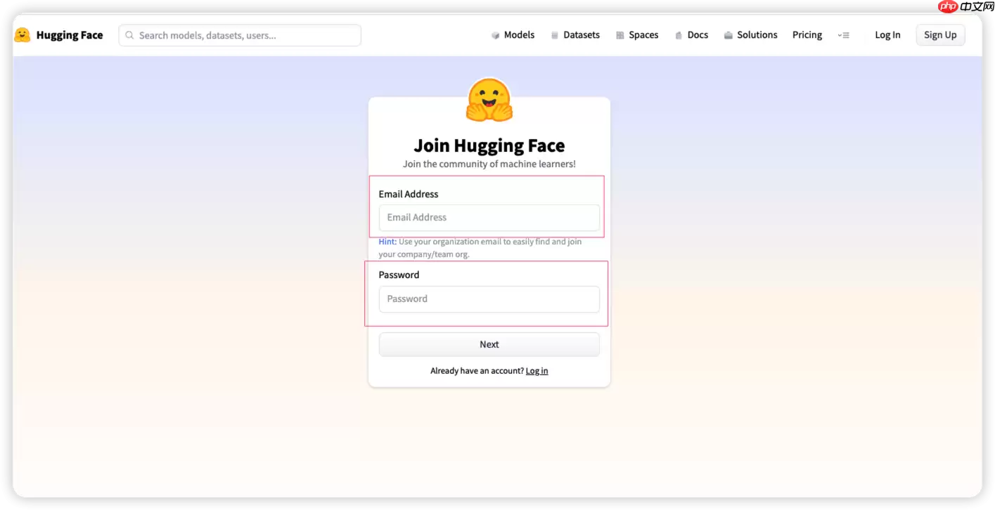The height and width of the screenshot is (510, 995).
Task: Open Datasets via its table icon
Action: (555, 35)
